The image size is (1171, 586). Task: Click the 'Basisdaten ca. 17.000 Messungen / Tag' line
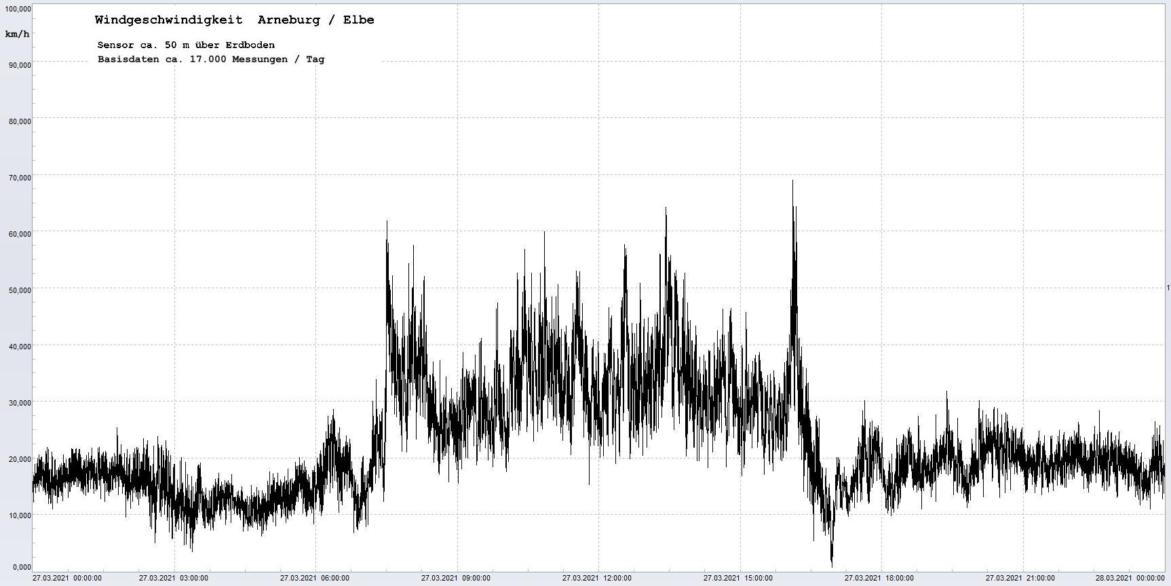(x=211, y=60)
